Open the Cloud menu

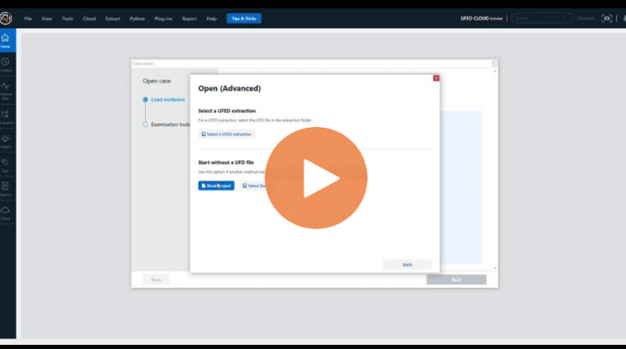click(x=89, y=19)
